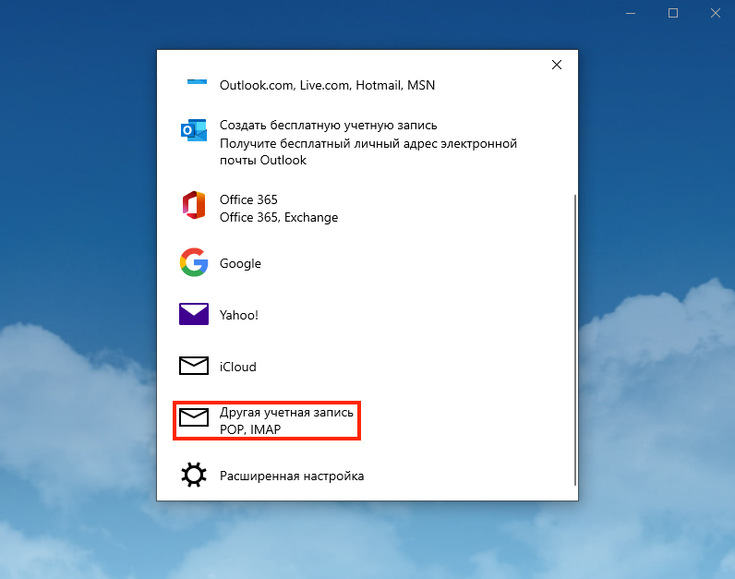Open Другая учетная запись option
Viewport: 735px width, 579px height.
[286, 413]
